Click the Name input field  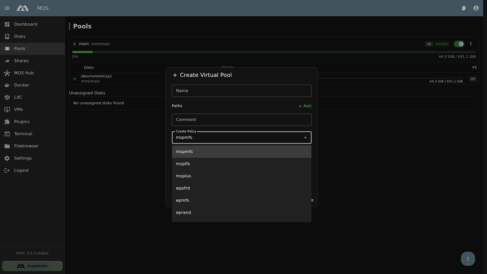tap(242, 91)
